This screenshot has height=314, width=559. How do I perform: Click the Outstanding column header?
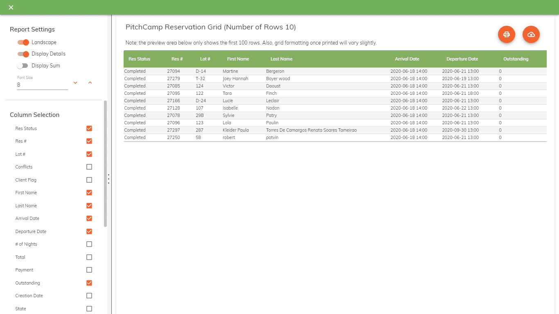point(516,59)
